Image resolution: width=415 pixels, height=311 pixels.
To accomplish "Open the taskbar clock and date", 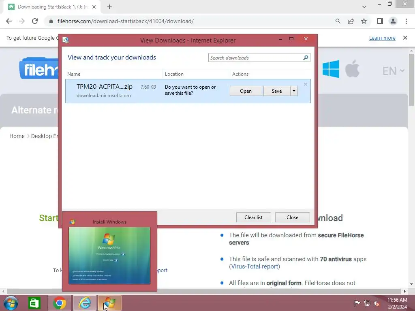I will click(x=397, y=303).
